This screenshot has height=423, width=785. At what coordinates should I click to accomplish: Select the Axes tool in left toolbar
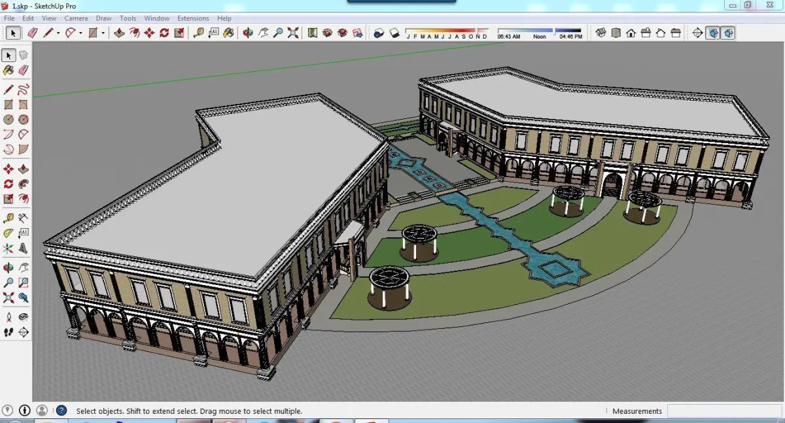pos(8,248)
